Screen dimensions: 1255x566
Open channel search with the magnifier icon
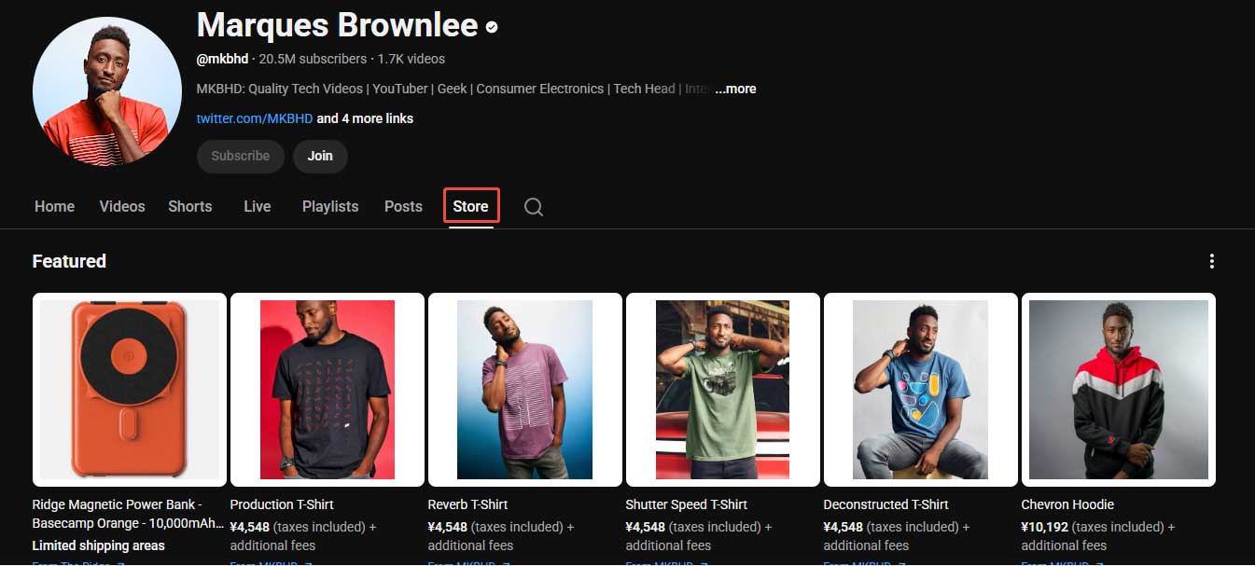coord(533,206)
